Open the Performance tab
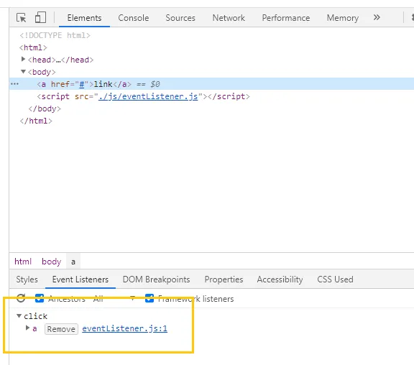This screenshot has height=365, width=414. pos(286,18)
